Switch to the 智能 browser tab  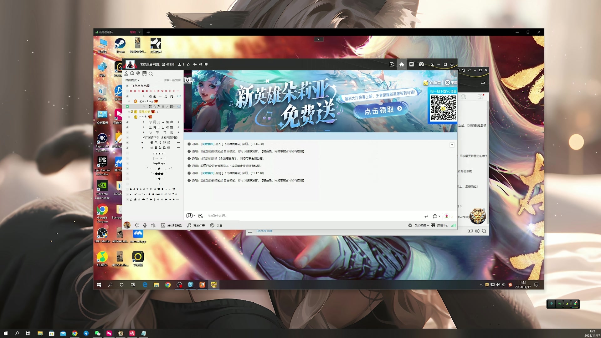132,32
